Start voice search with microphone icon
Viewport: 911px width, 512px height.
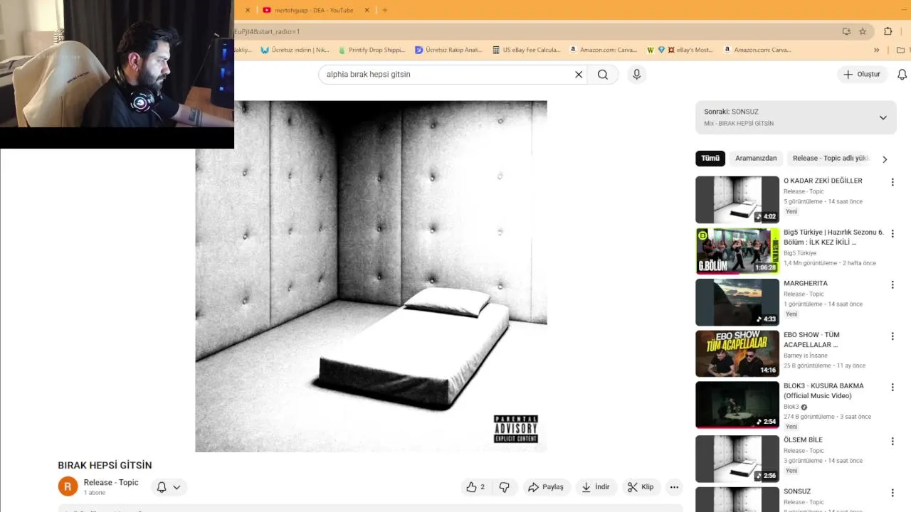pyautogui.click(x=636, y=74)
